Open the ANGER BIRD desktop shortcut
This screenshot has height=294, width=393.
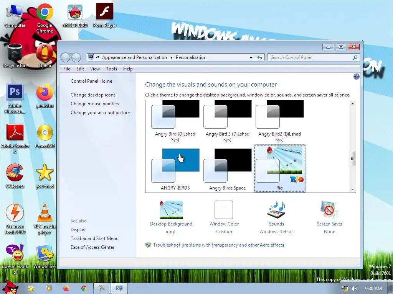point(75,16)
